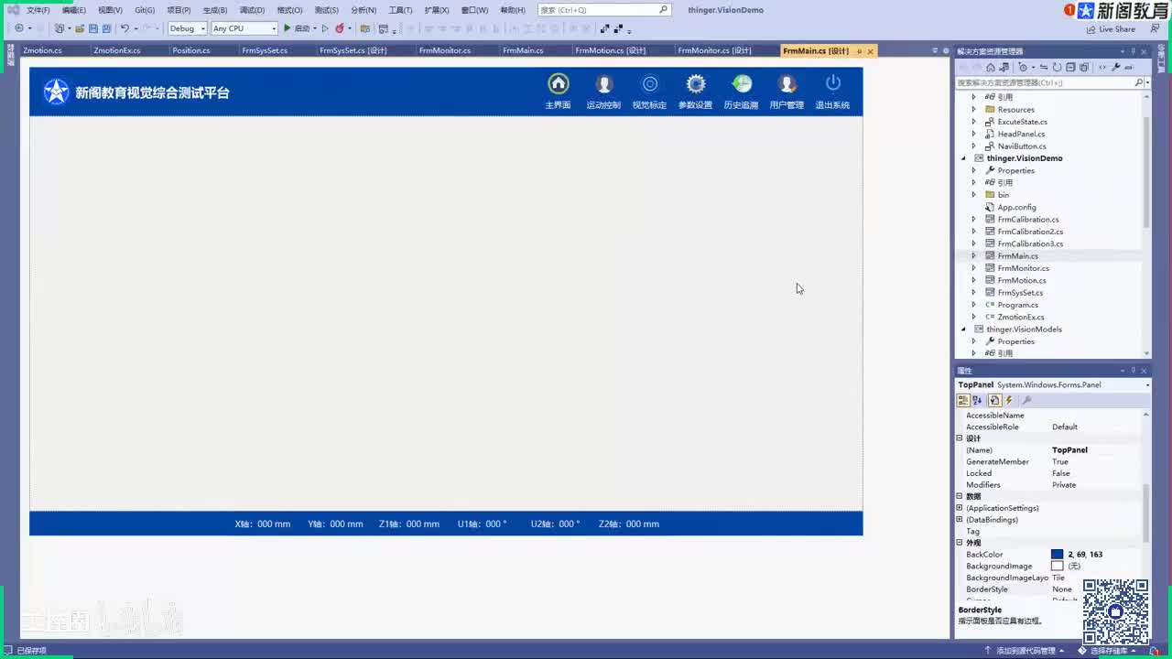Image resolution: width=1172 pixels, height=659 pixels.
Task: Click the star logo in the form header
Action: (57, 92)
